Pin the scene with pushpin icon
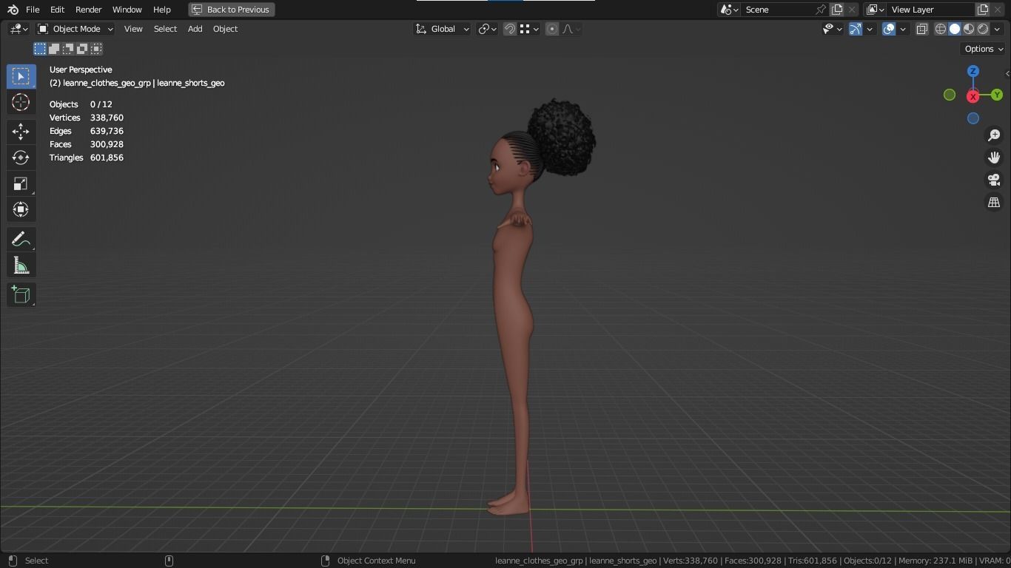Image resolution: width=1011 pixels, height=568 pixels. click(x=820, y=10)
